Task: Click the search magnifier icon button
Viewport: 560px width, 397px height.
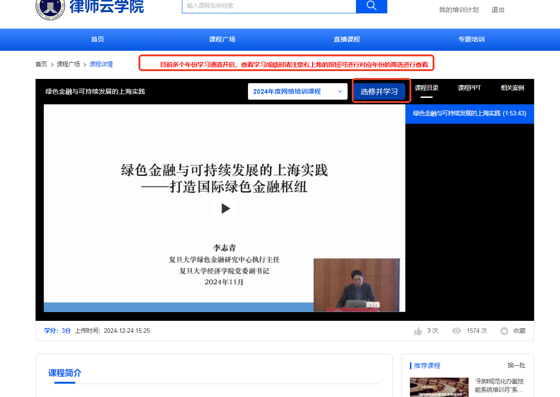Action: click(x=371, y=6)
